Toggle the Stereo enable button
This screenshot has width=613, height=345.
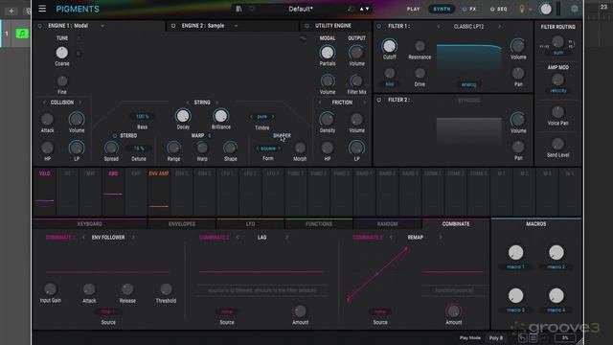115,136
